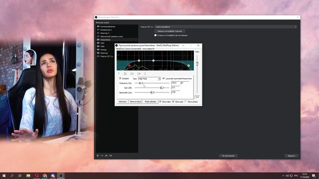
Task: Select the Компрессор 1 filter row
Action: [117, 30]
